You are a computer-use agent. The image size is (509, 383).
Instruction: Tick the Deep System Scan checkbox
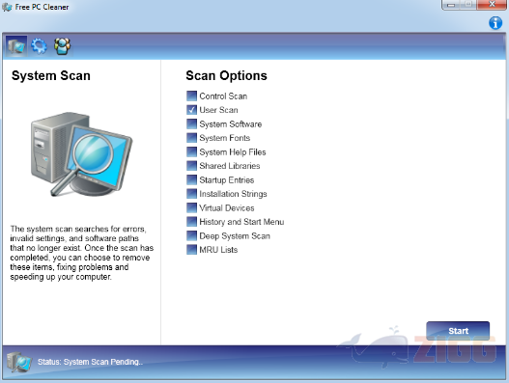tap(191, 235)
